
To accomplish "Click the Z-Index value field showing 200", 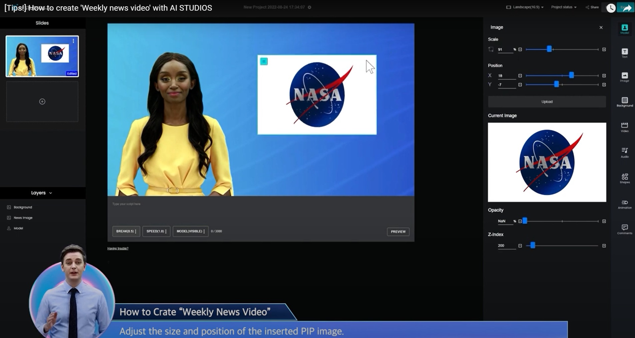I will 506,246.
